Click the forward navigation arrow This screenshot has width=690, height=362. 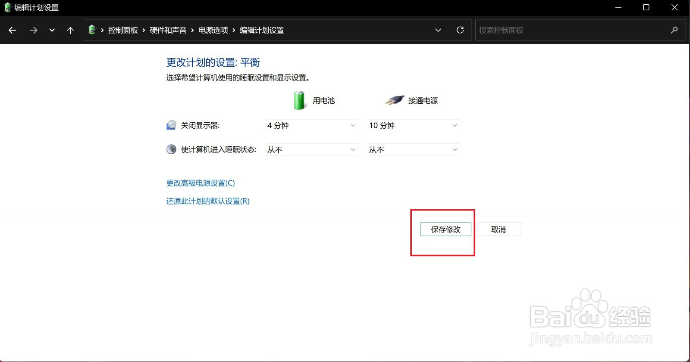coord(33,30)
